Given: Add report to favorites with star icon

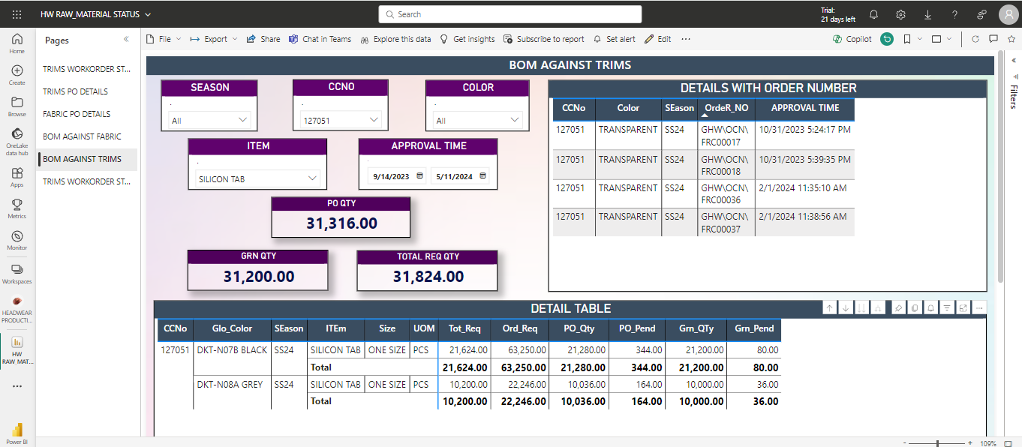Looking at the screenshot, I should coord(1010,39).
